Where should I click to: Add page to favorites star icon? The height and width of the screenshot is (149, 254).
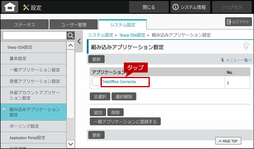(246, 46)
